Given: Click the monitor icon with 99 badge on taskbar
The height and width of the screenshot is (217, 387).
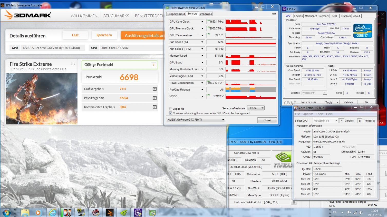Looking at the screenshot, I should coord(81,212).
